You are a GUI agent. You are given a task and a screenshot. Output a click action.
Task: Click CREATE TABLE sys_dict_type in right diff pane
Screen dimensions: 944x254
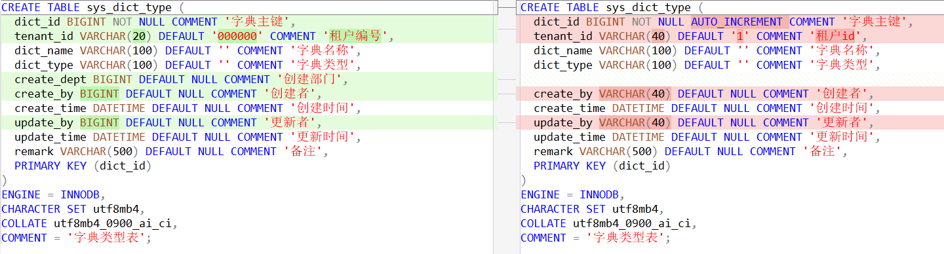(609, 7)
